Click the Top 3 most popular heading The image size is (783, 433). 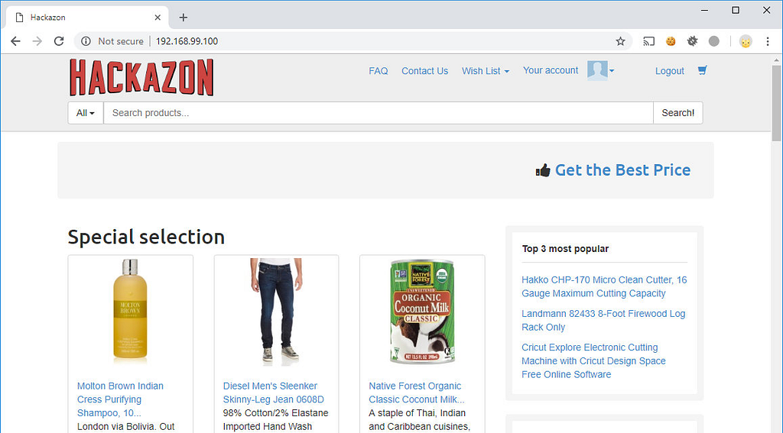(565, 248)
